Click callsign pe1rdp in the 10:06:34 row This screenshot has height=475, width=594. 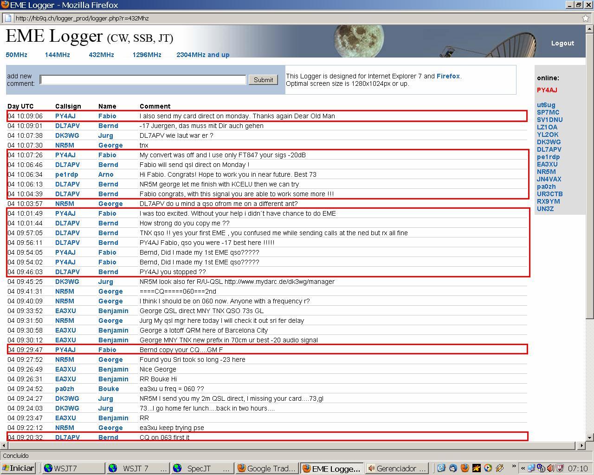tap(67, 174)
